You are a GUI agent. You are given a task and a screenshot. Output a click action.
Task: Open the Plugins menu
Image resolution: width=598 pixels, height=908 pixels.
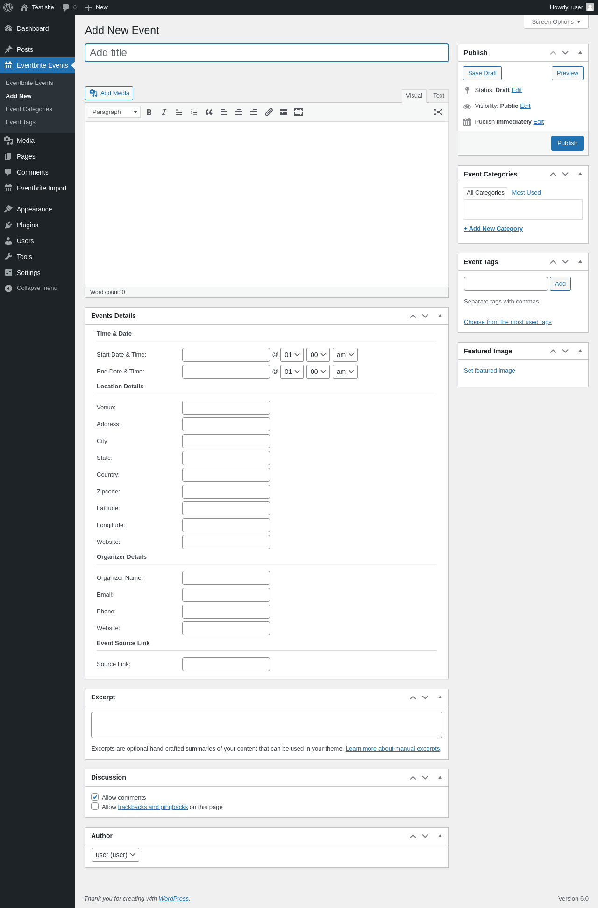(x=37, y=225)
